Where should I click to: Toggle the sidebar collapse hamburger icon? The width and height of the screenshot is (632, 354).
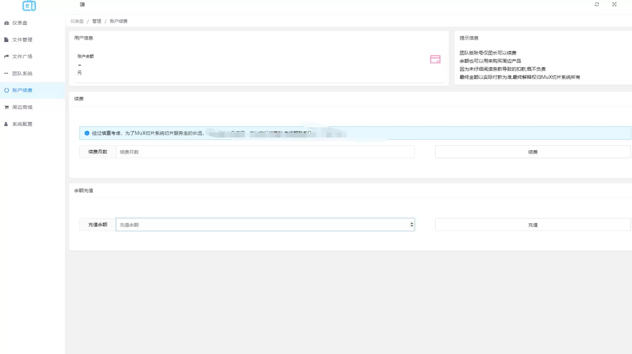82,4
